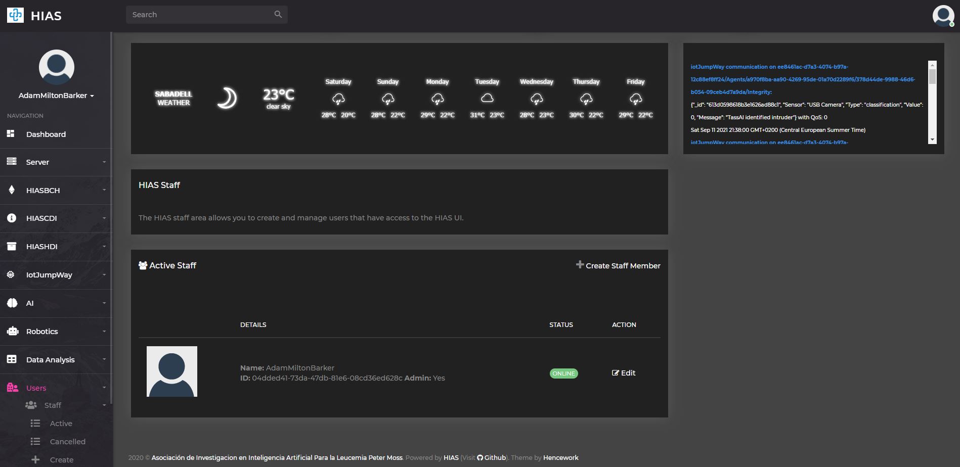Open the Create staff submenu item

(x=62, y=460)
